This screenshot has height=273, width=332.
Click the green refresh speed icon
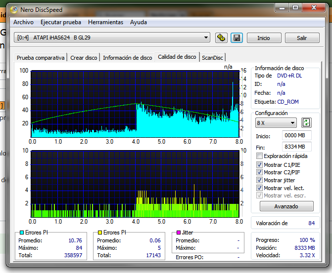(307, 123)
